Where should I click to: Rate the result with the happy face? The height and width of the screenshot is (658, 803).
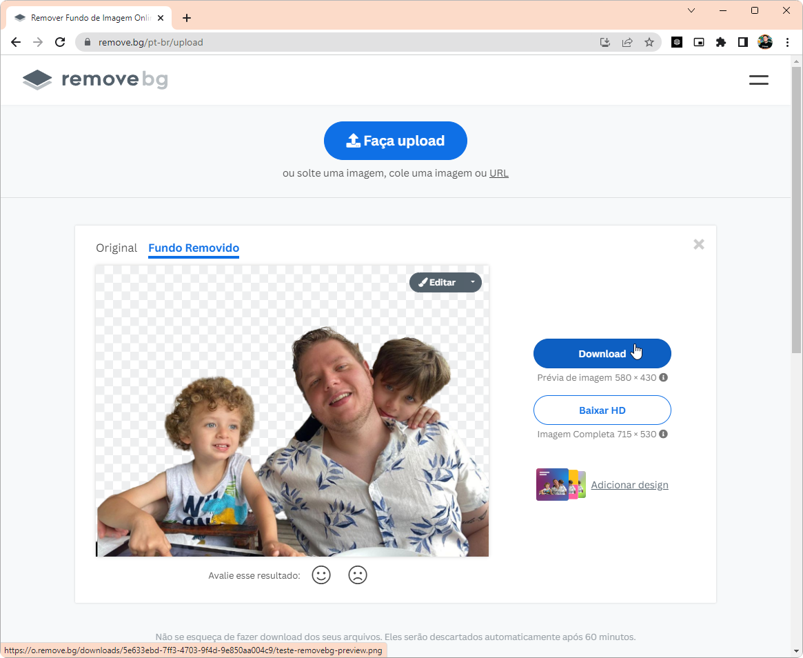(321, 575)
